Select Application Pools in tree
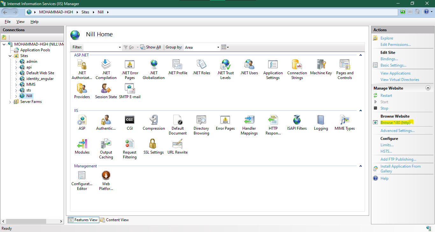 coord(35,50)
